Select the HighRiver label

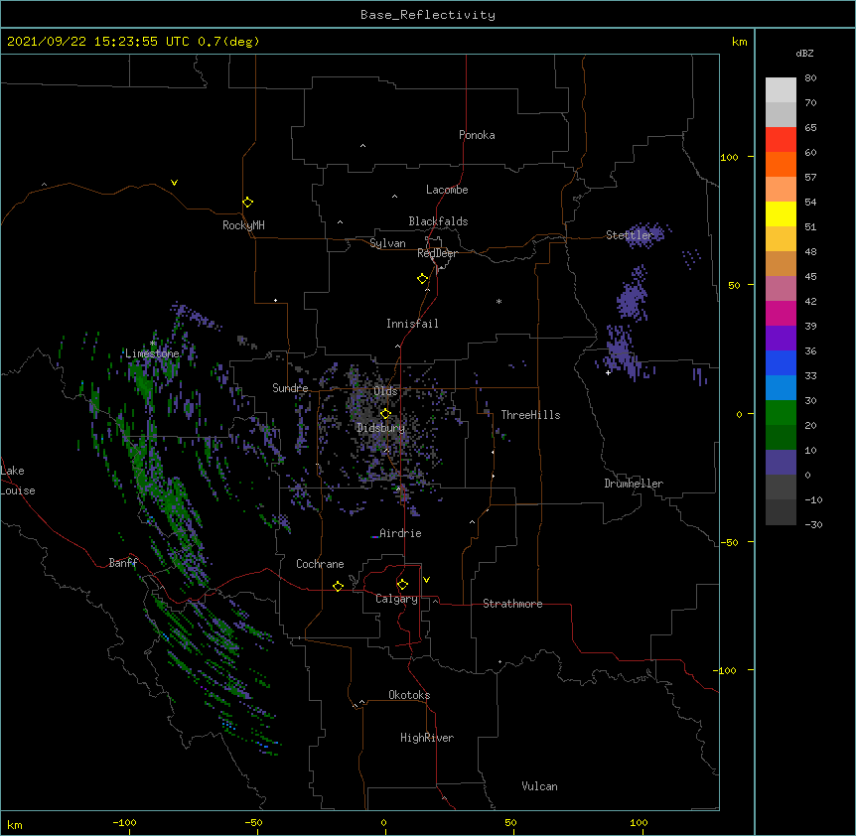[x=427, y=738]
